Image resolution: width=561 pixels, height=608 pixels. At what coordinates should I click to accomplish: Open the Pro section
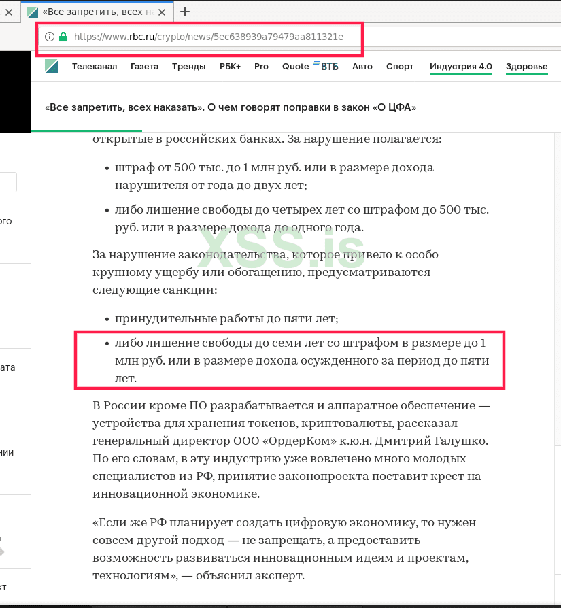(261, 66)
